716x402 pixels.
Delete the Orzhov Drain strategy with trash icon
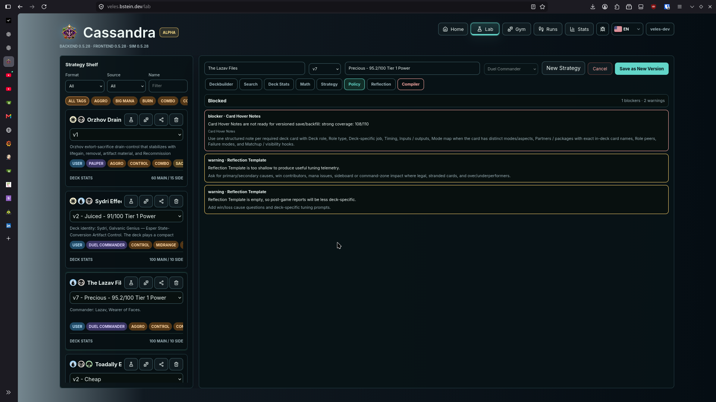[176, 120]
